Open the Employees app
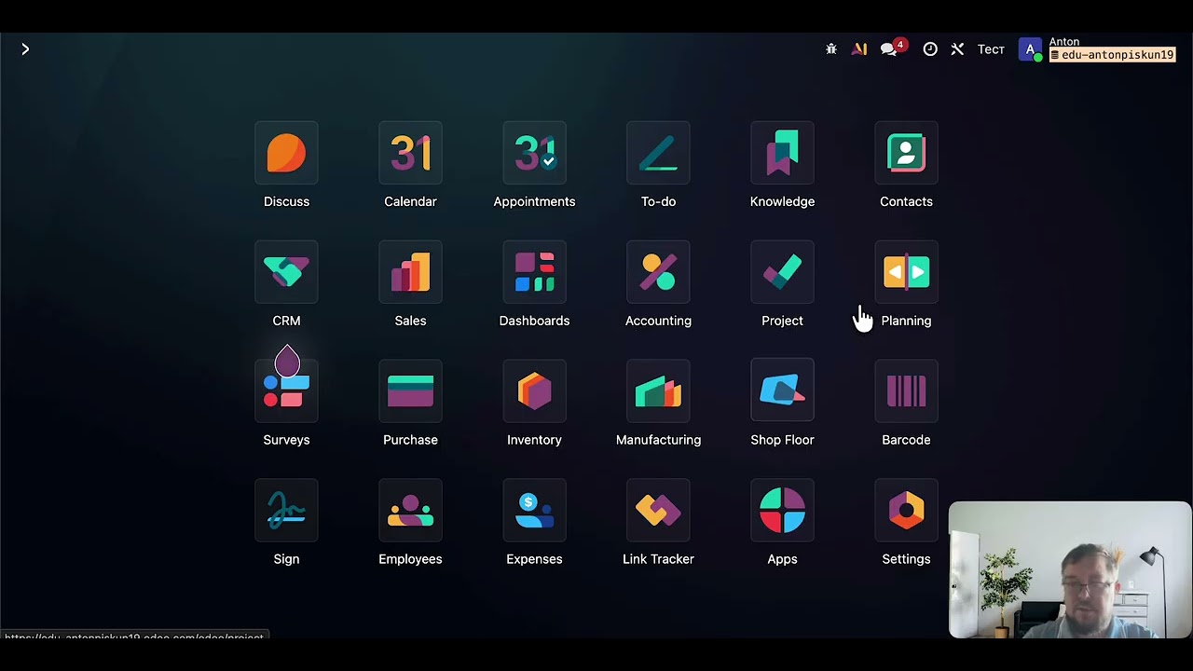The image size is (1193, 671). coord(410,511)
